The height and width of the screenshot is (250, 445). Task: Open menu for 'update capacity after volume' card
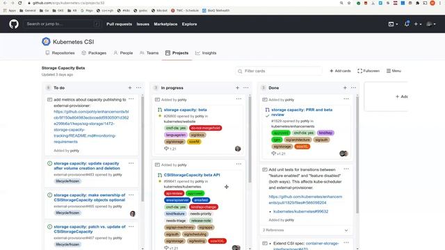point(131,163)
